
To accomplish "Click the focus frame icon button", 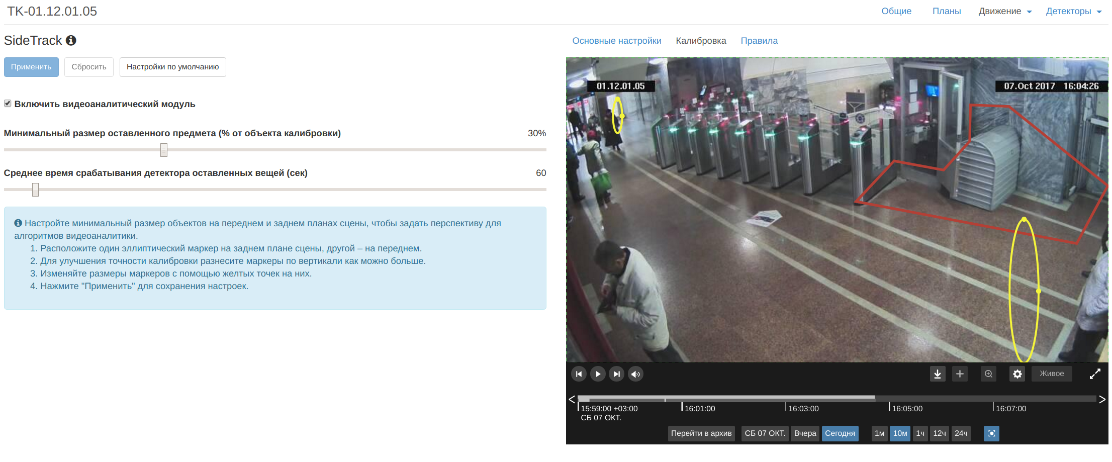I will [991, 433].
